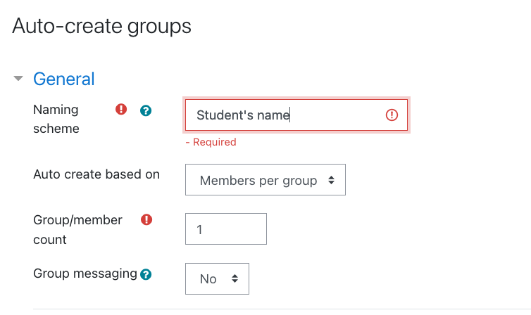The image size is (531, 315).
Task: Collapse the General section with the triangle
Action: click(18, 79)
